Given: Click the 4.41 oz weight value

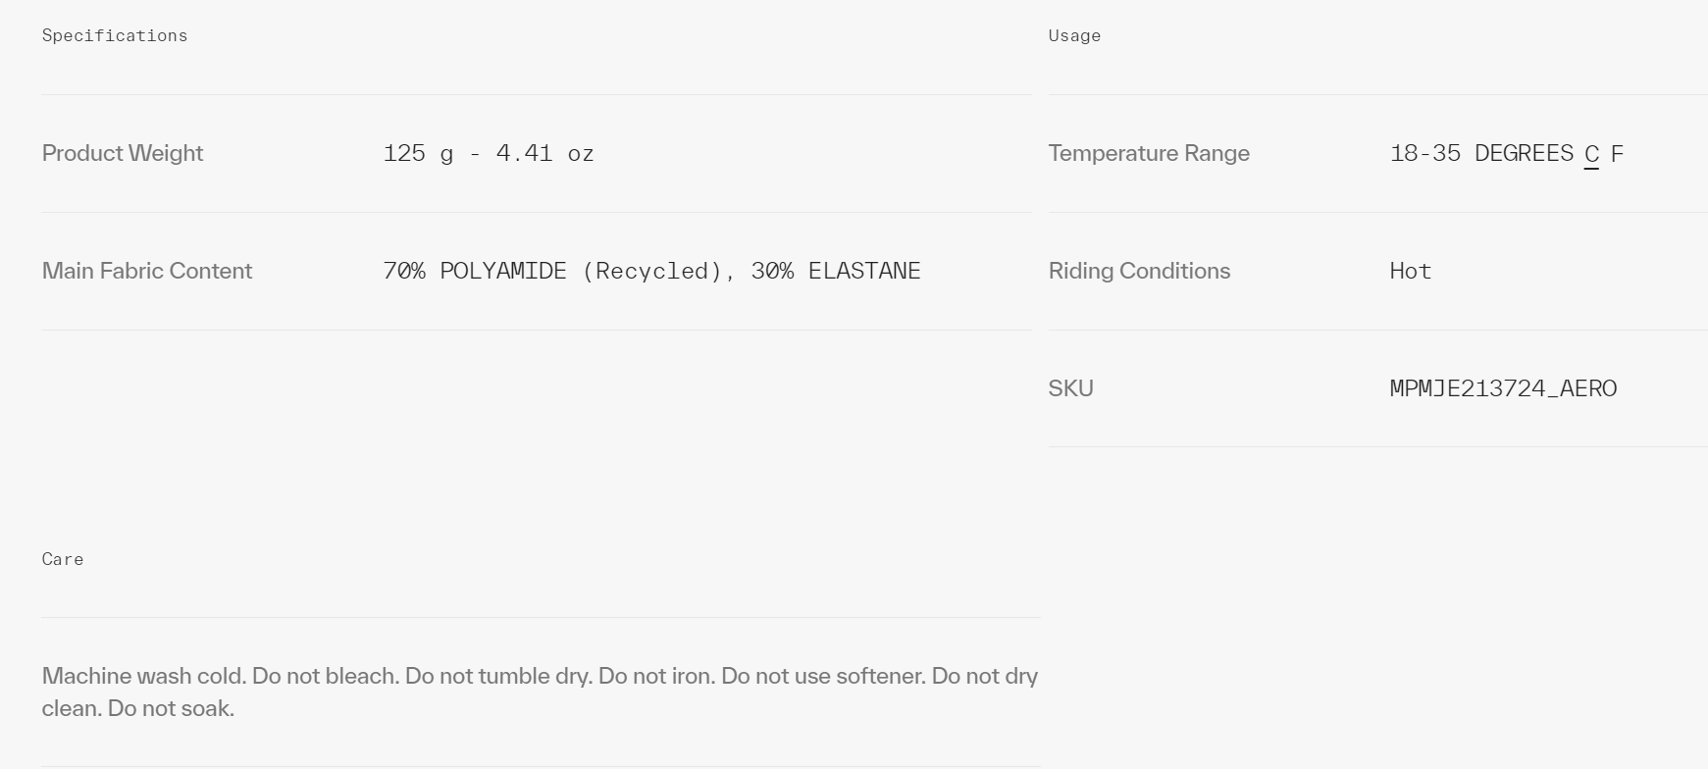Looking at the screenshot, I should coord(545,154).
